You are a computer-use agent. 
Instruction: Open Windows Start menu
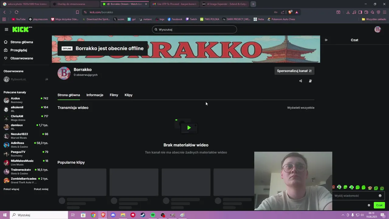pos(5,215)
